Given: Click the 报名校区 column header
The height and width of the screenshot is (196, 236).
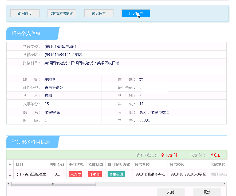Looking at the screenshot, I should [177, 165].
